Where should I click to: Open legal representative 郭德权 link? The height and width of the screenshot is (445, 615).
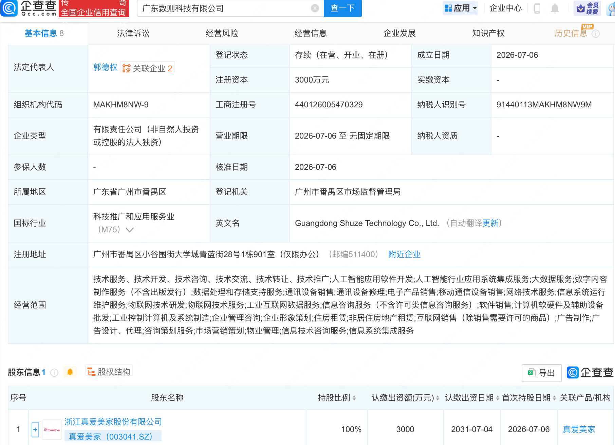coord(105,67)
